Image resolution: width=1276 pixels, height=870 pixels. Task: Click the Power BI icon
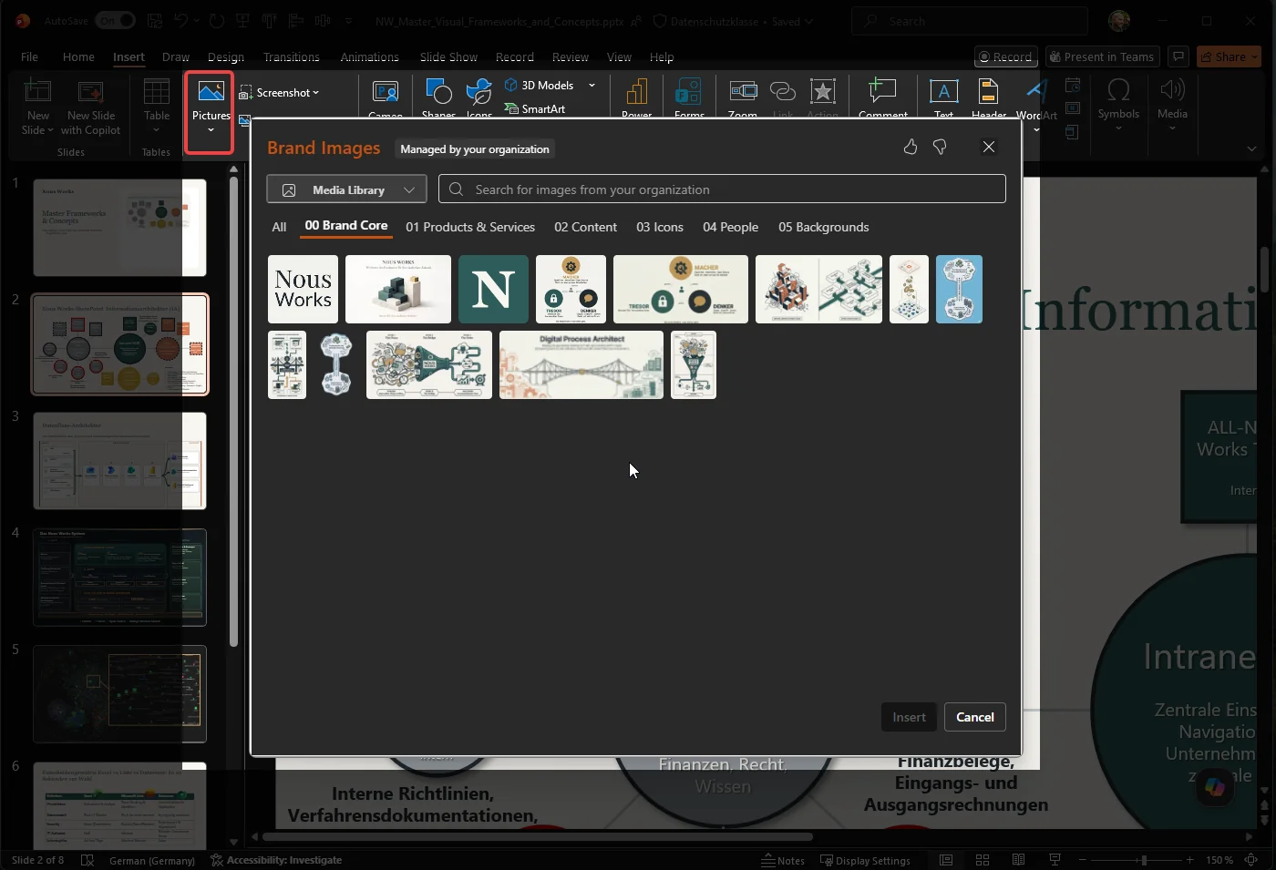(x=636, y=92)
